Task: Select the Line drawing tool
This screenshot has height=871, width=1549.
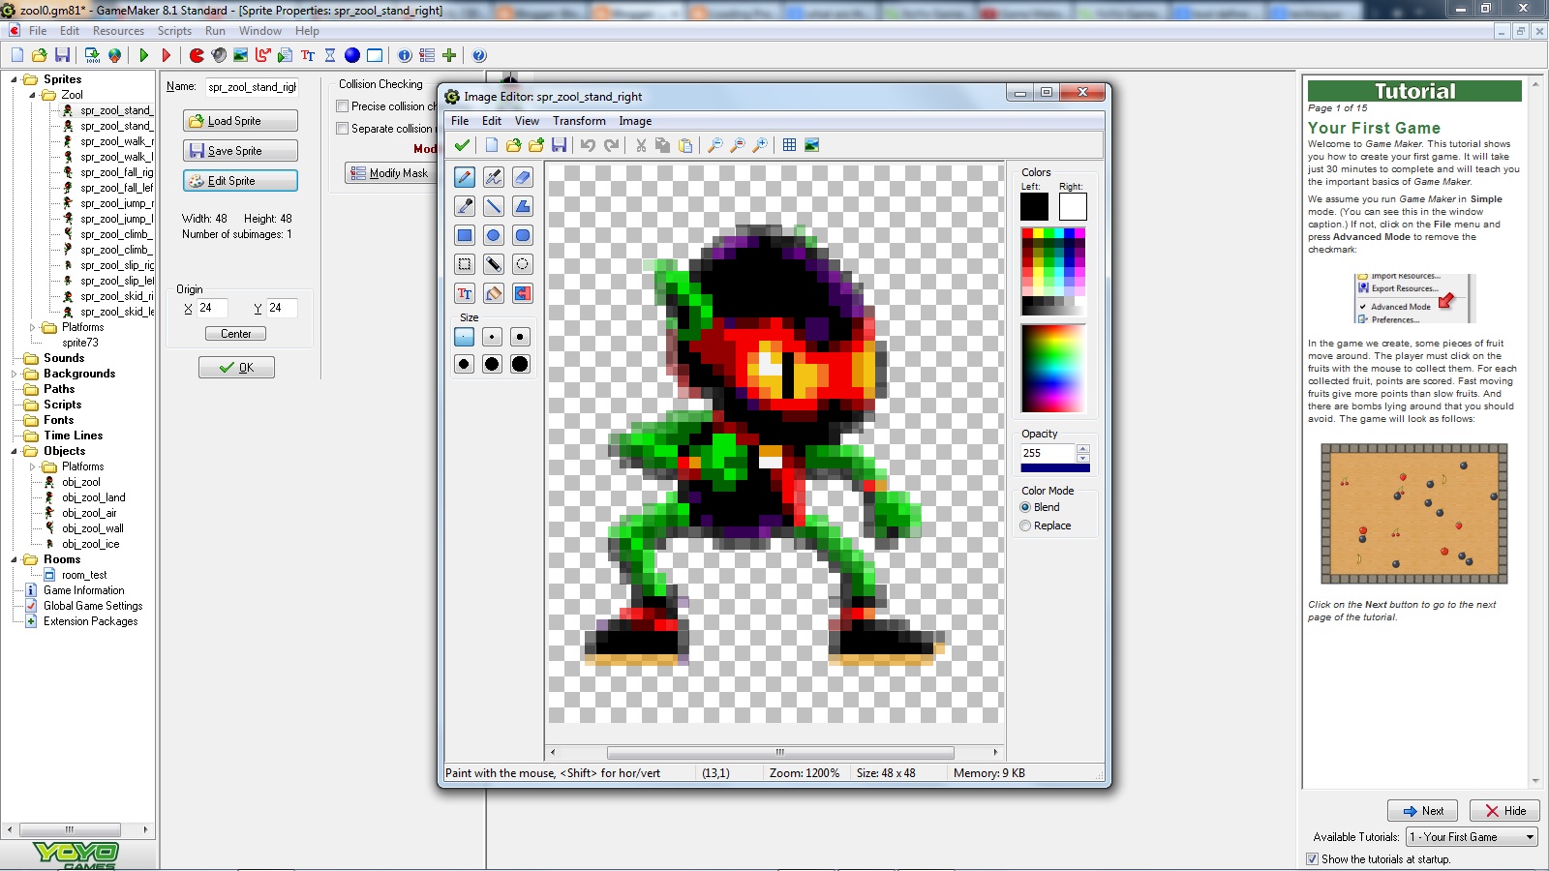Action: 494,206
